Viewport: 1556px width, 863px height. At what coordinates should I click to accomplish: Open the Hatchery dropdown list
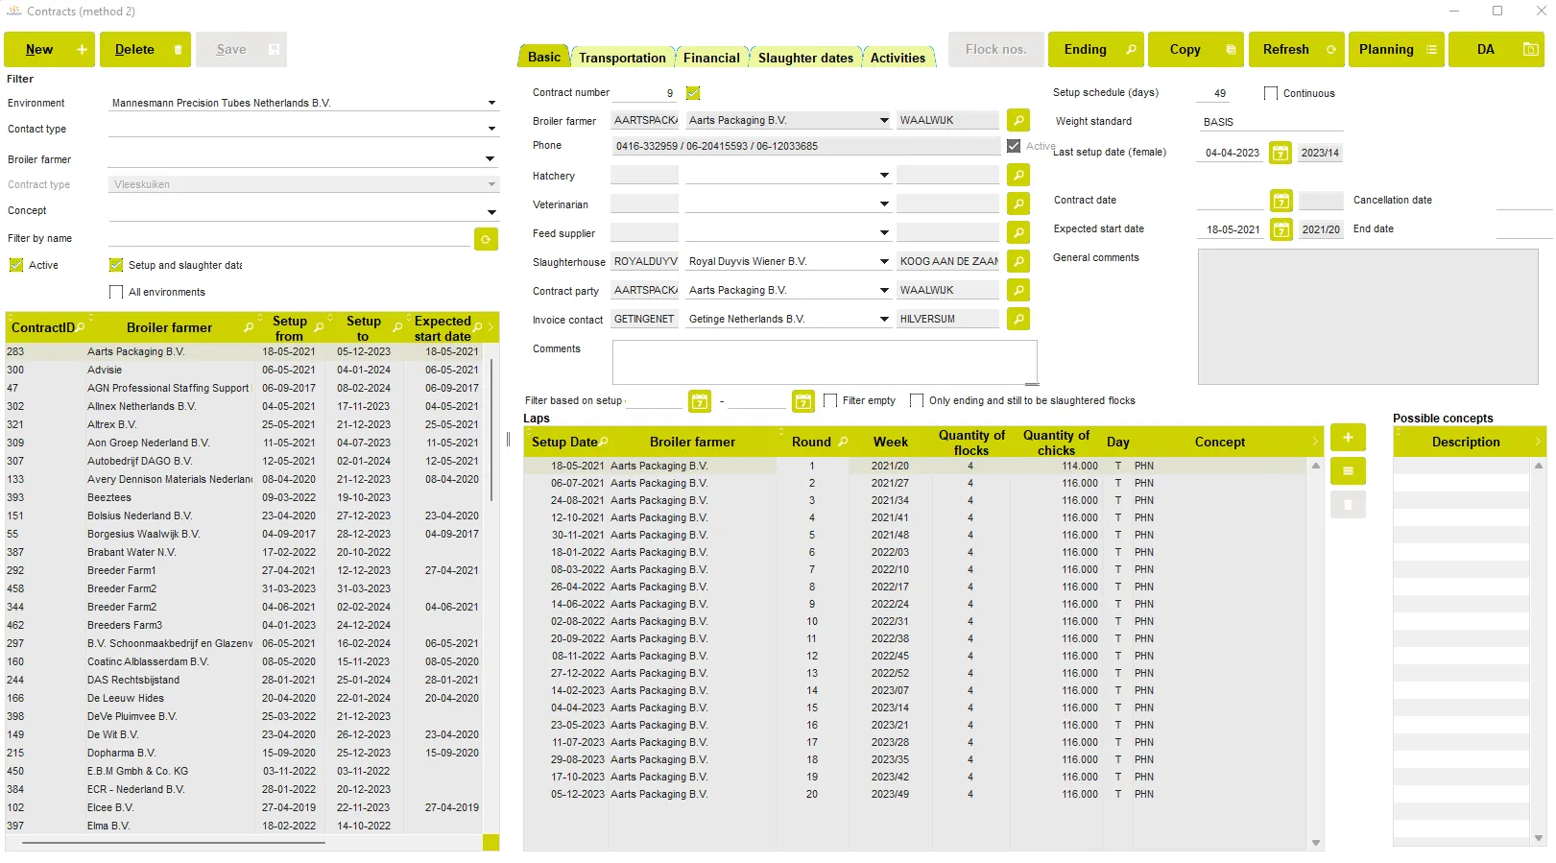(x=883, y=176)
